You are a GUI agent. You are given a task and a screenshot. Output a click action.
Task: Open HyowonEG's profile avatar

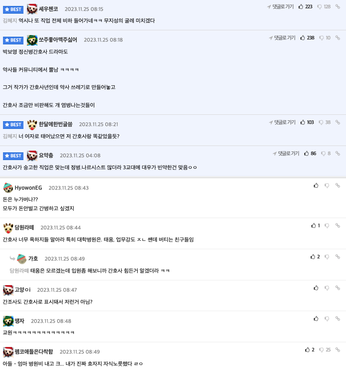8,188
